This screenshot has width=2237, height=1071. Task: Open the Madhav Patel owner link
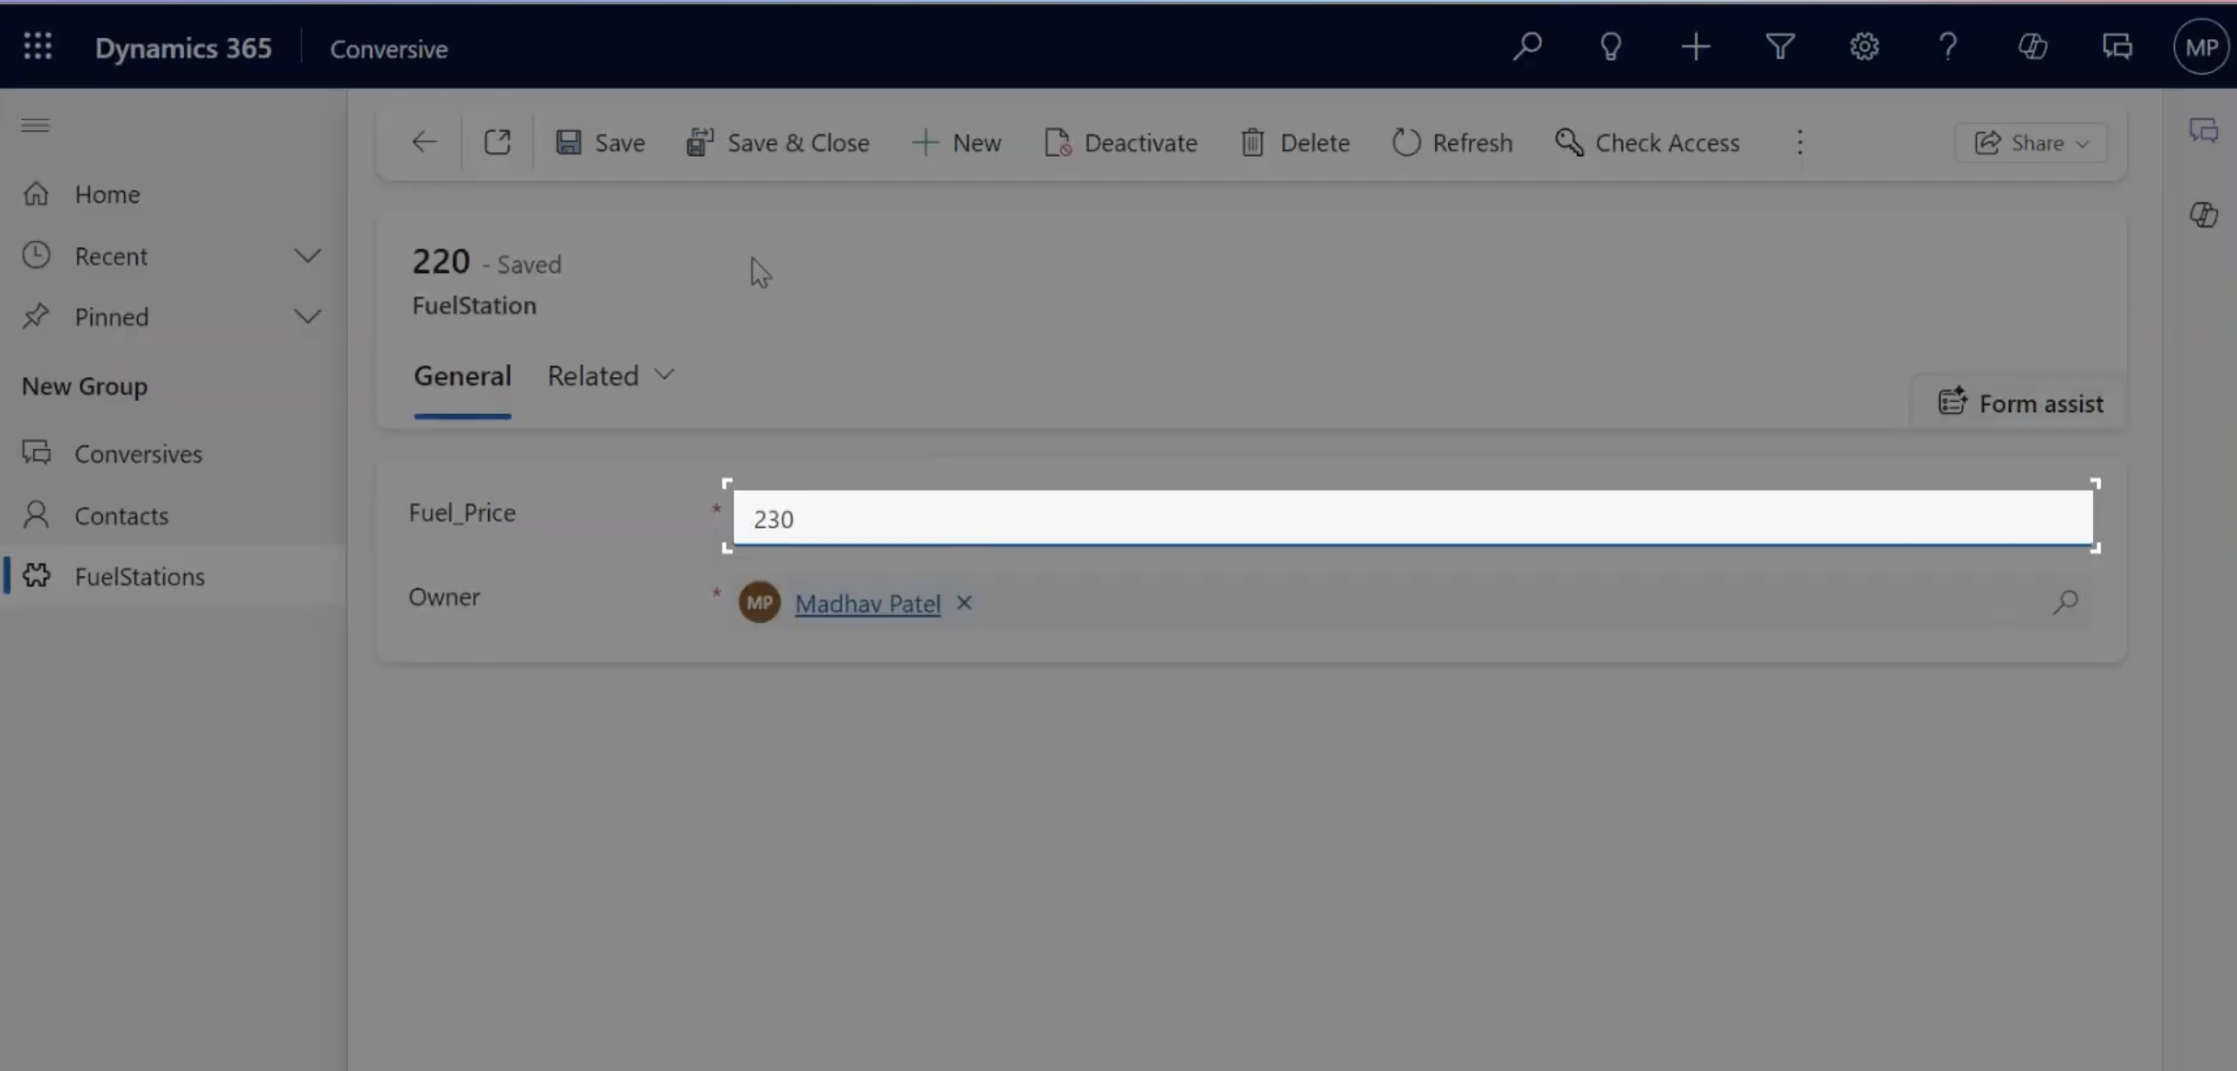(868, 603)
